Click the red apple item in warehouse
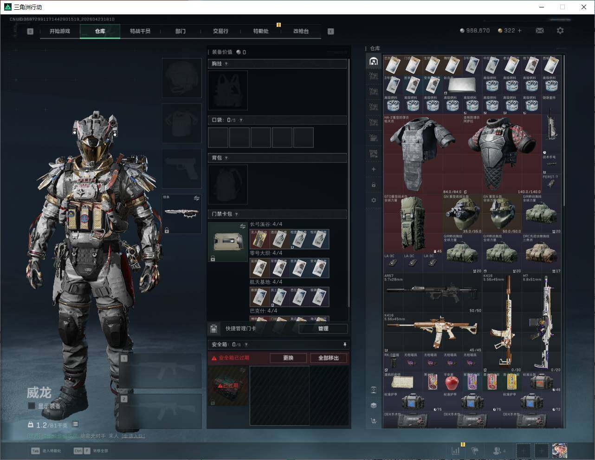Viewport: 595px width, 460px height. point(451,382)
